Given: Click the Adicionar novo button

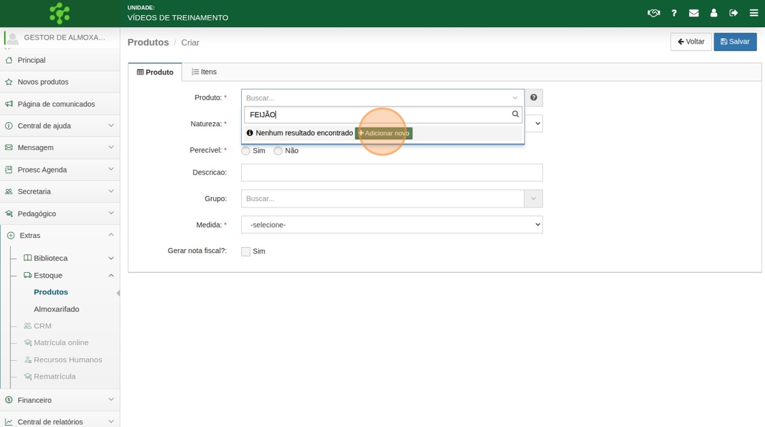Looking at the screenshot, I should pyautogui.click(x=384, y=133).
